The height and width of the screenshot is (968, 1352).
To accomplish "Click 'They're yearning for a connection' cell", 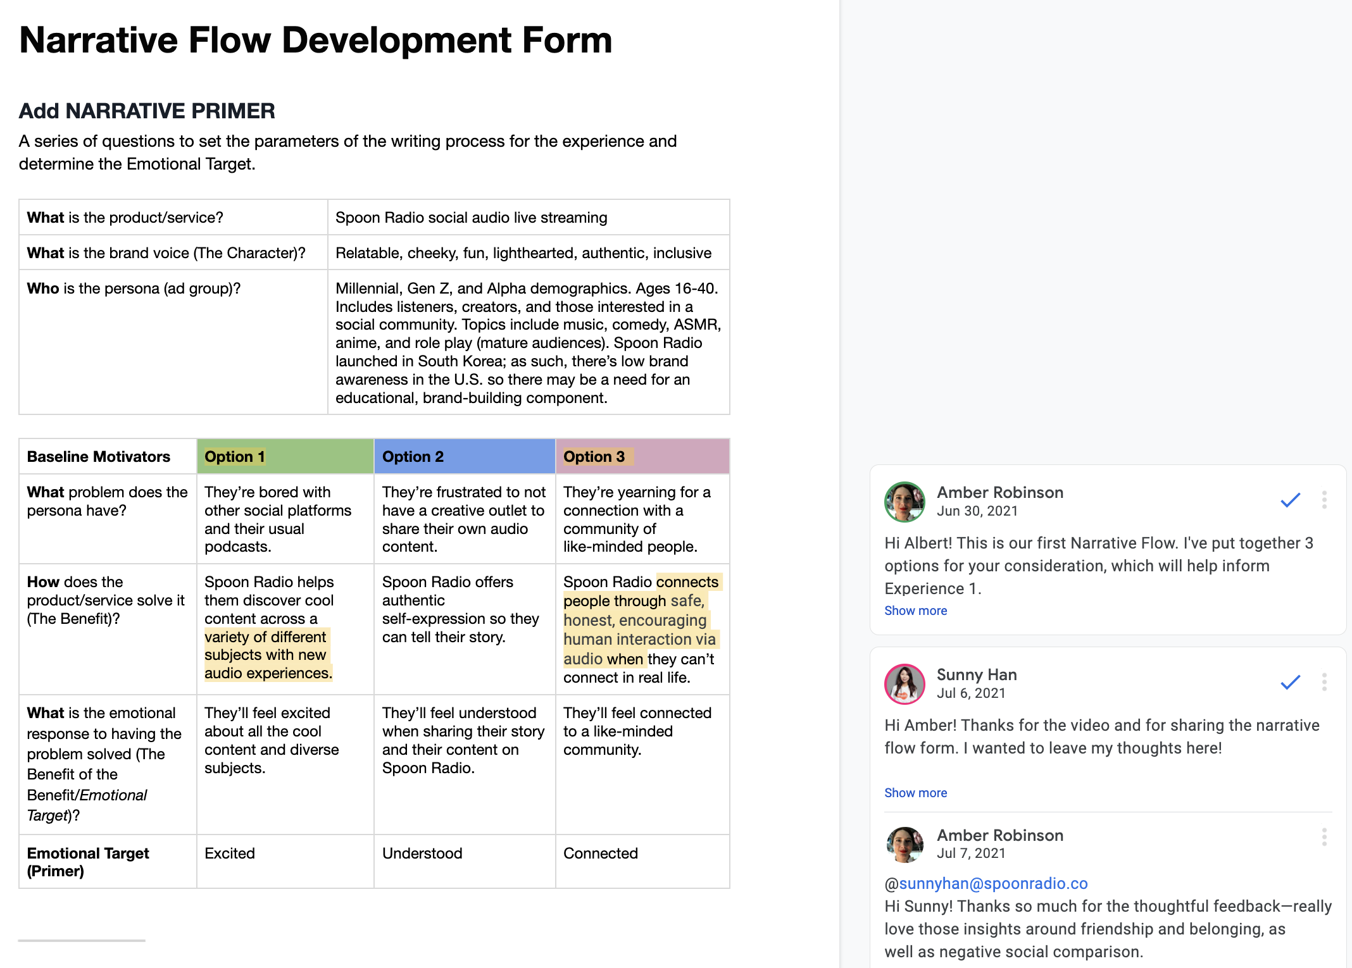I will coord(642,519).
